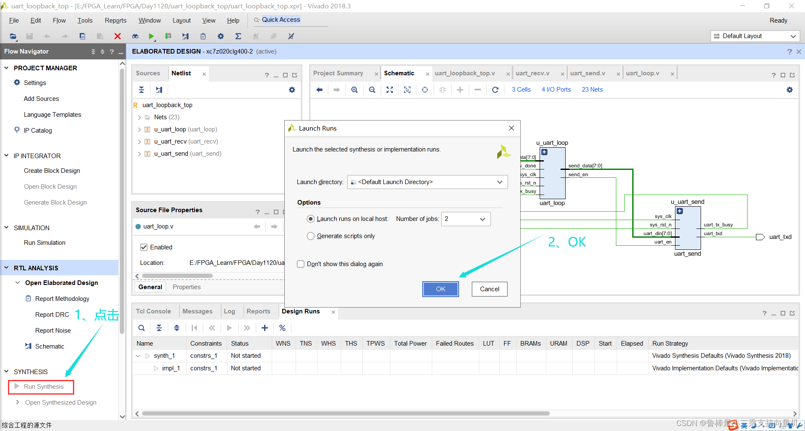Click the plus Create Runs icon
805x431 pixels.
coord(265,328)
